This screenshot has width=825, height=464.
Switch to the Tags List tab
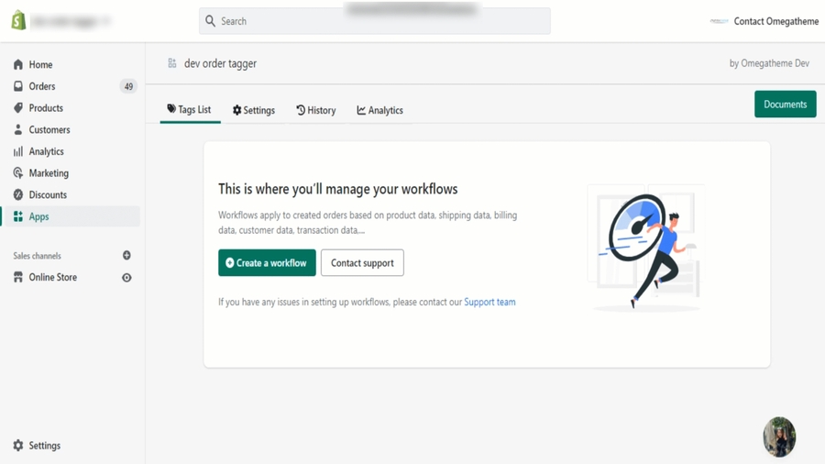point(189,110)
